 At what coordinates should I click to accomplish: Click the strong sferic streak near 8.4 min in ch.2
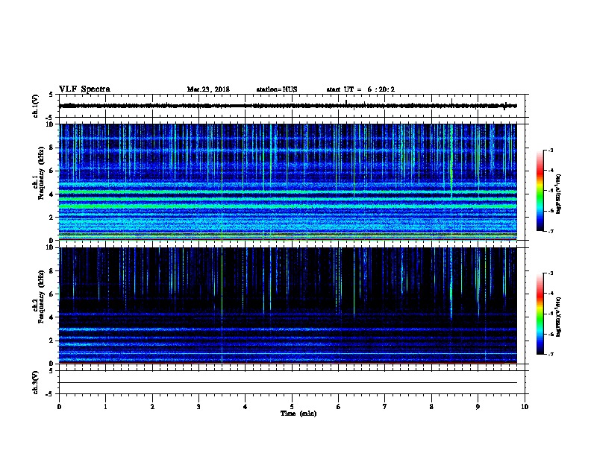(451, 284)
